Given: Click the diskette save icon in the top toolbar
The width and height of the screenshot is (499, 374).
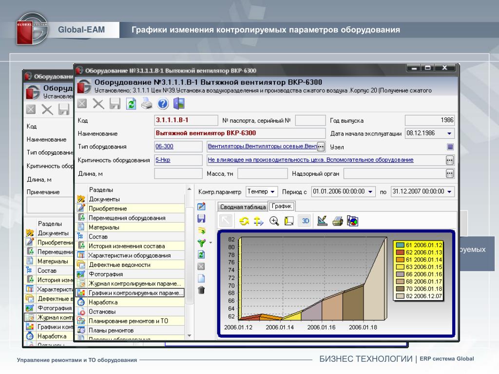Looking at the screenshot, I should [x=115, y=104].
